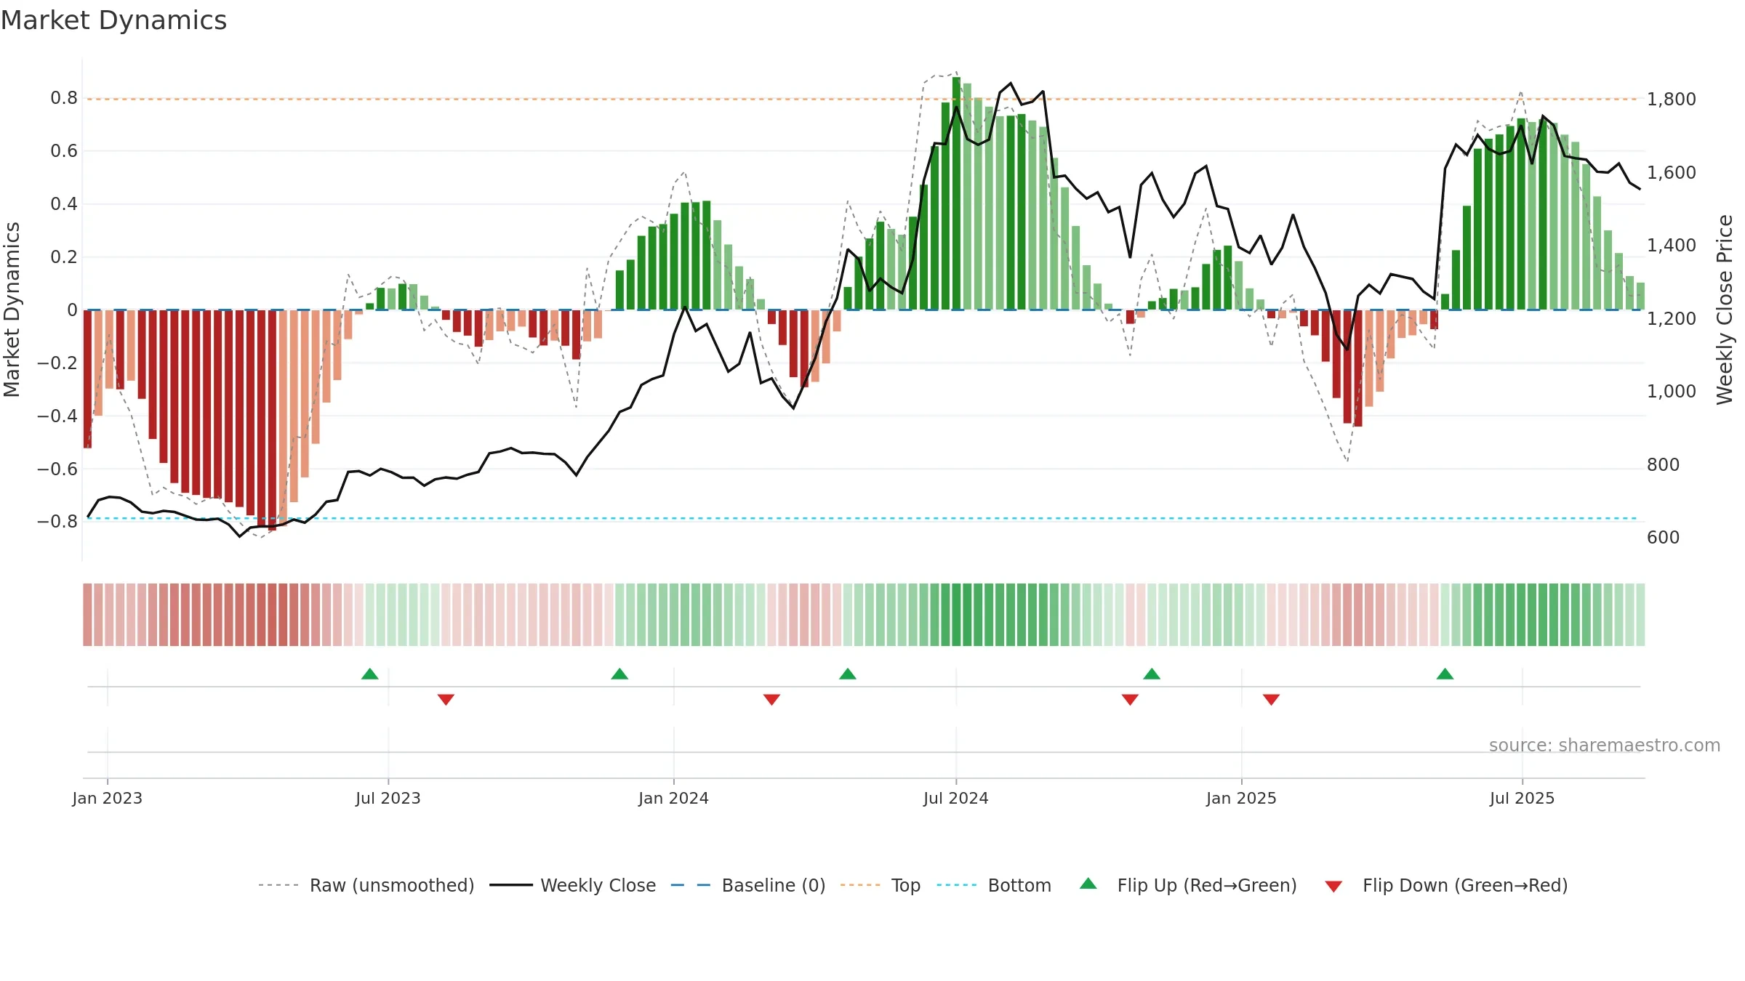
Task: Click the Jan 2023 x-axis label
Action: click(108, 798)
